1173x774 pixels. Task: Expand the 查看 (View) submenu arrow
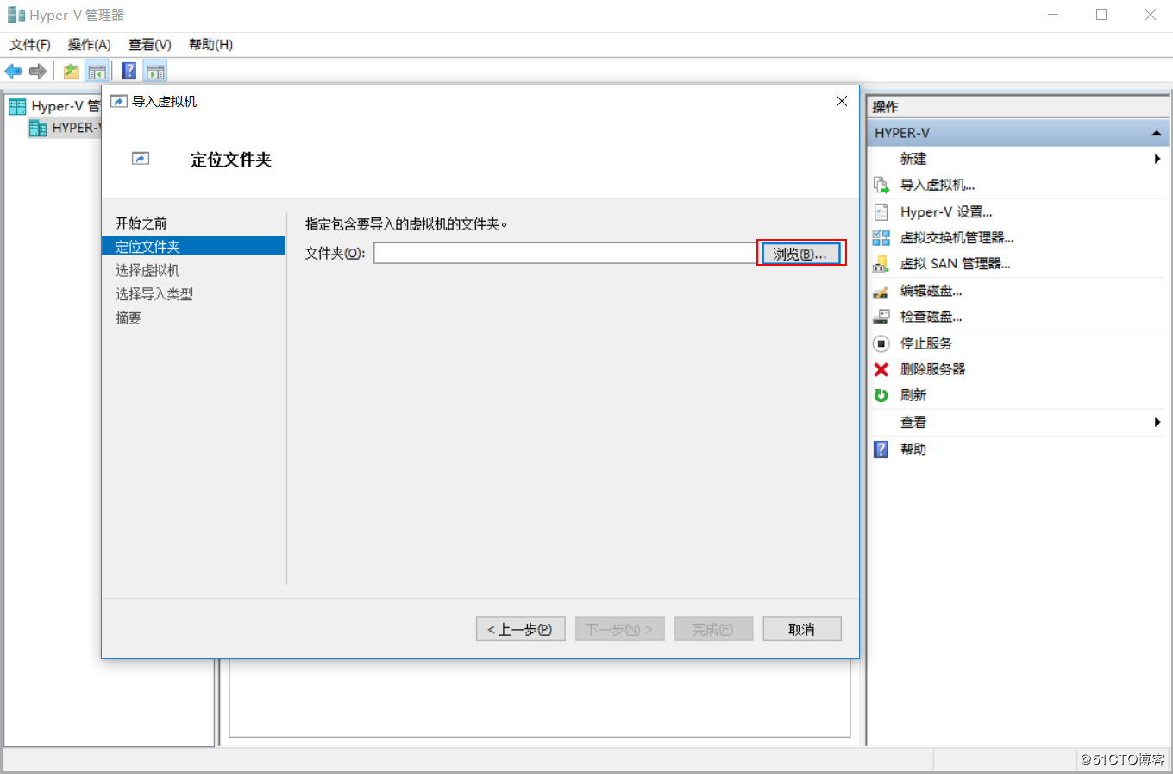click(1158, 422)
